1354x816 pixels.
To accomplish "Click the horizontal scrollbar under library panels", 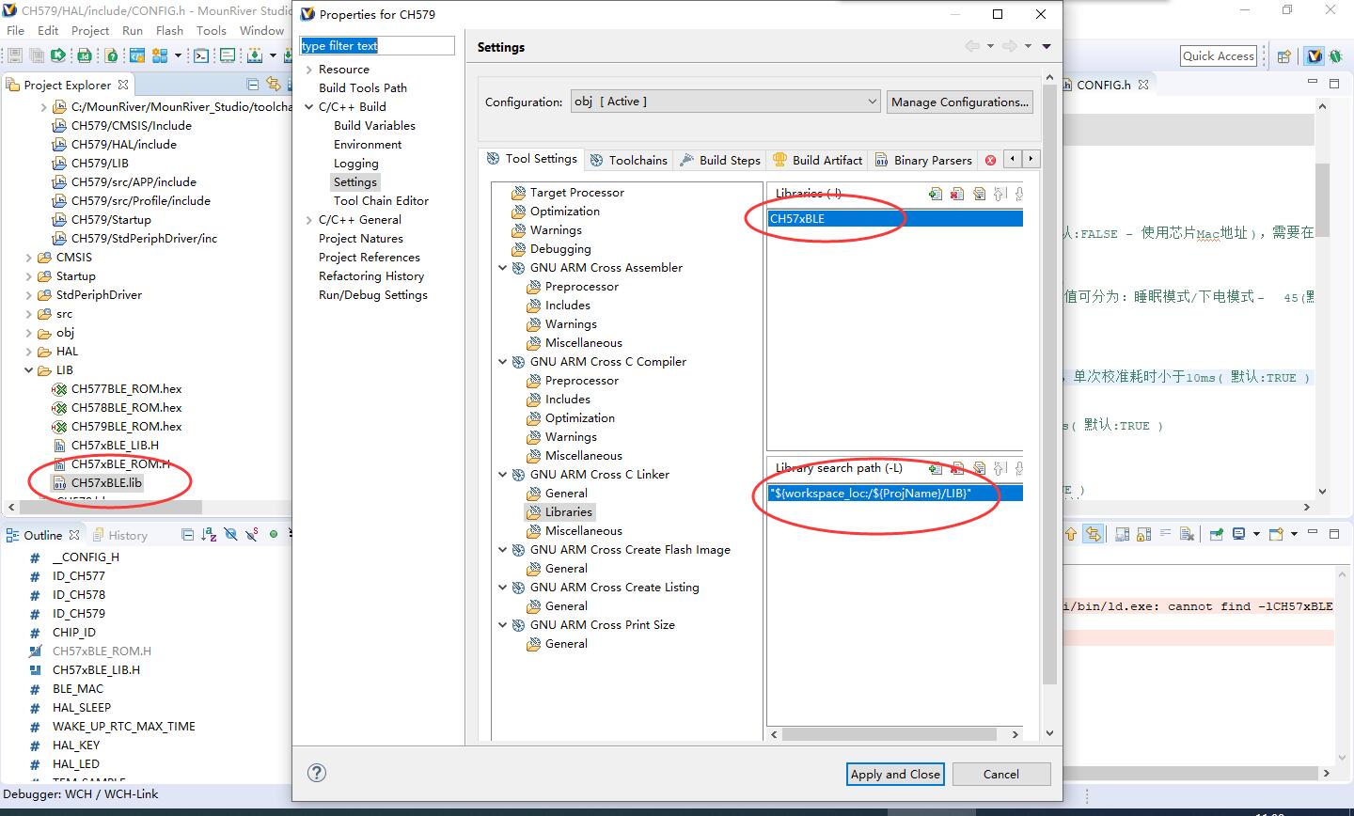I will click(895, 734).
